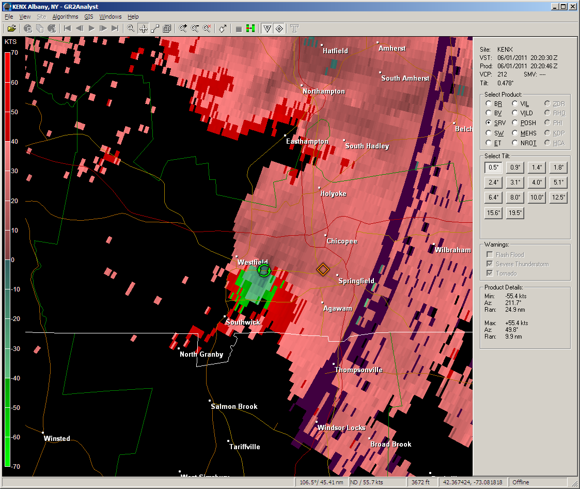This screenshot has height=489, width=580.
Task: Select the 3.1° tilt button
Action: coord(515,182)
